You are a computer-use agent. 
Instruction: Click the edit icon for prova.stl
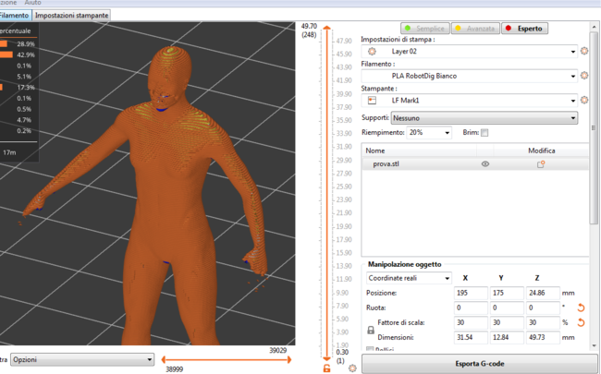(541, 163)
